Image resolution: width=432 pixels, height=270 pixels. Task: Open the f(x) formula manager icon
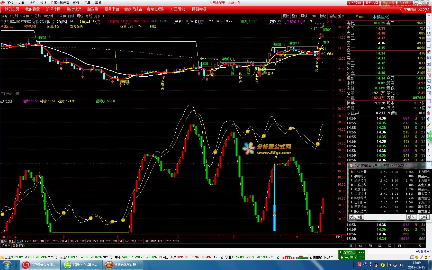click(x=429, y=87)
